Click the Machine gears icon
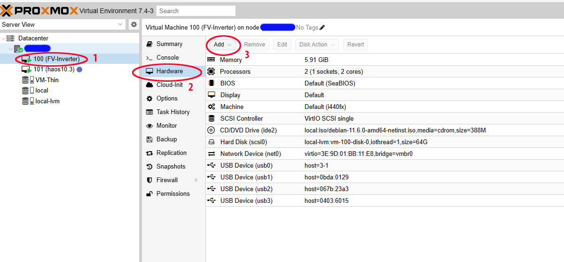Image resolution: width=564 pixels, height=262 pixels. click(211, 107)
